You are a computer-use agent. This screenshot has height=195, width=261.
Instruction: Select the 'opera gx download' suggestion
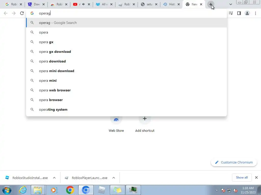pos(126,52)
